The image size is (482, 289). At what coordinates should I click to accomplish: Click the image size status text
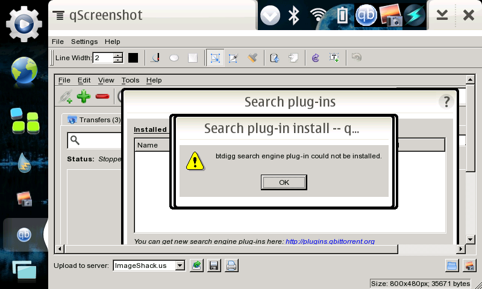(421, 284)
